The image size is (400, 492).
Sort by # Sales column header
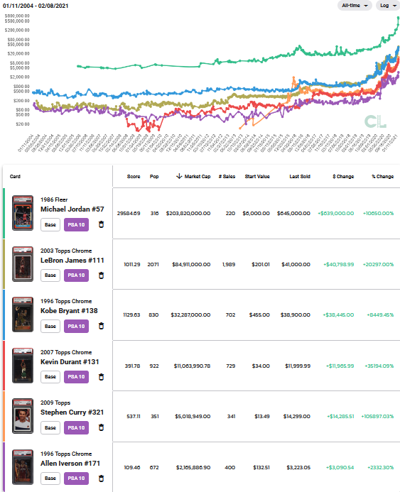tap(227, 176)
